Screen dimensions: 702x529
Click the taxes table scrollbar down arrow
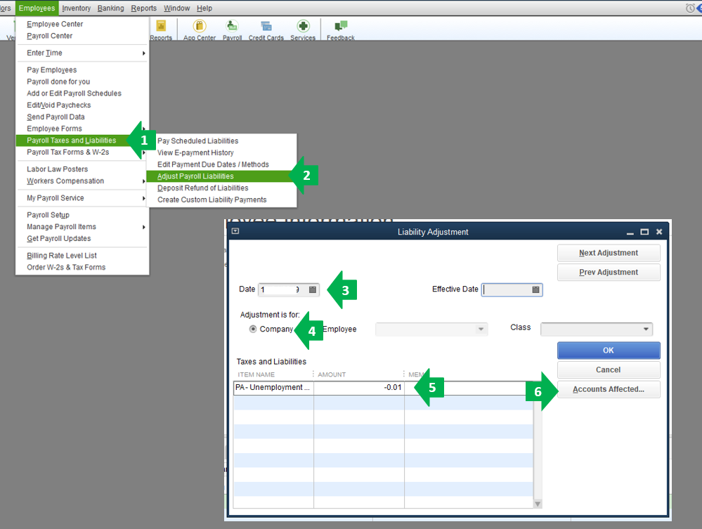click(538, 504)
